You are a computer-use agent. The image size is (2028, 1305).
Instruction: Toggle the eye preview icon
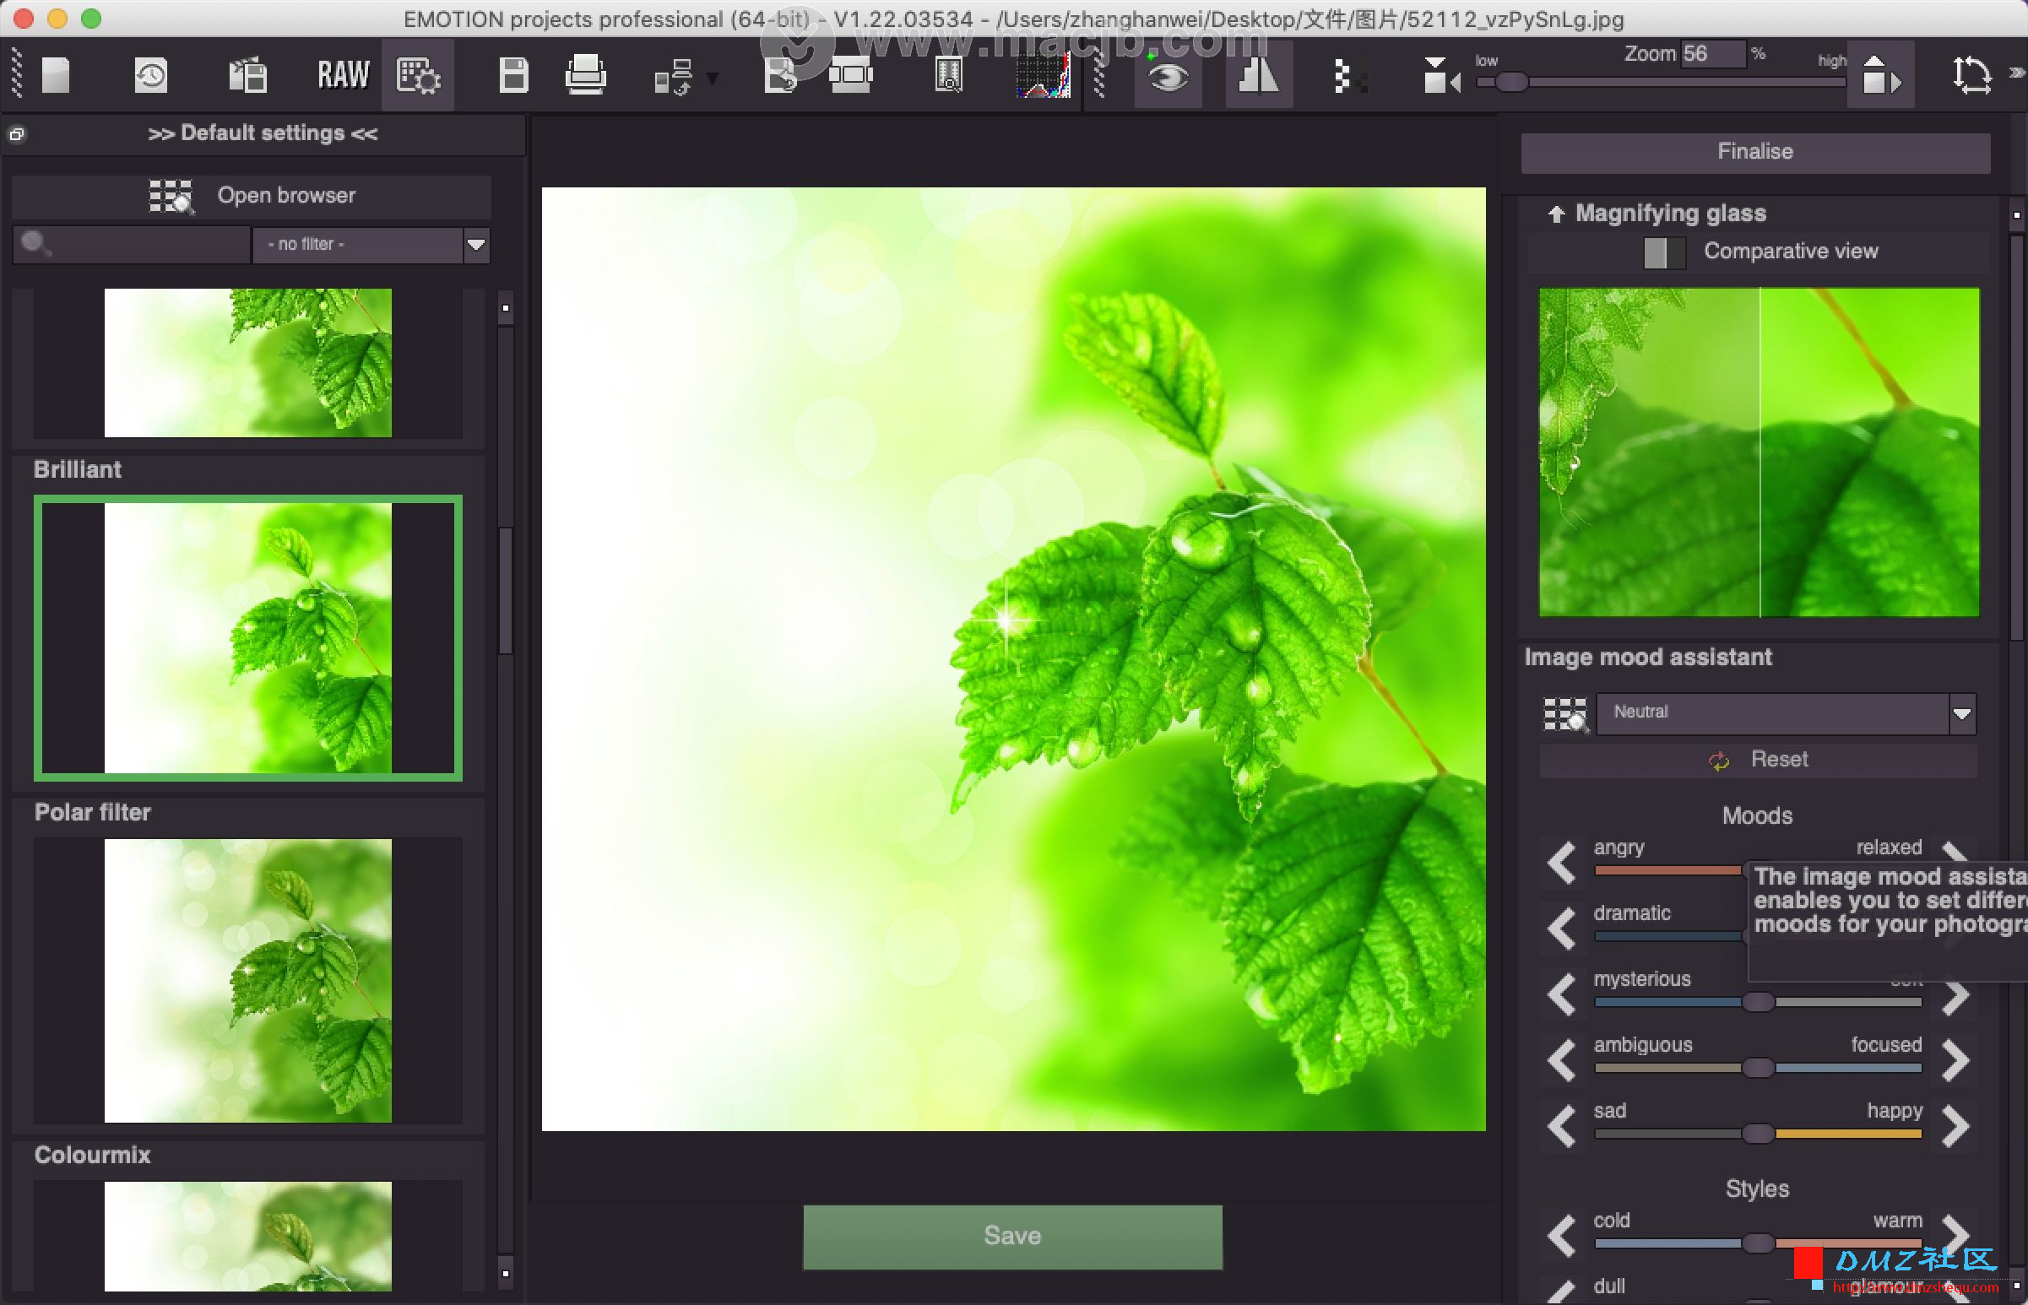click(1168, 76)
